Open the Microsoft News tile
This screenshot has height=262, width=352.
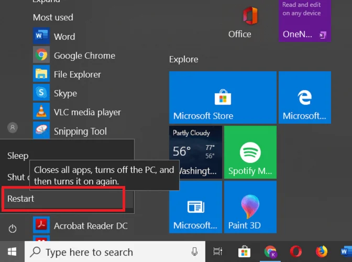pos(195,207)
